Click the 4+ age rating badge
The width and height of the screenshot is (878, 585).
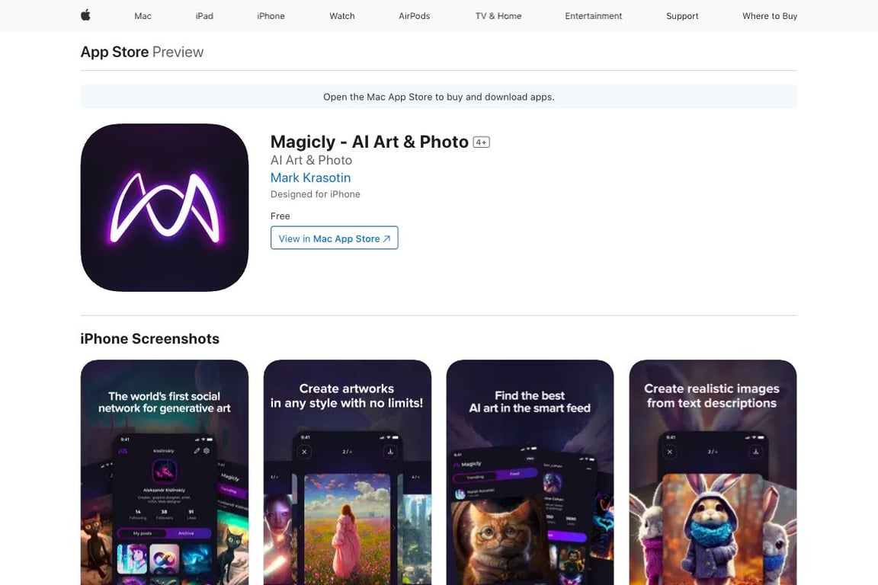coord(481,142)
